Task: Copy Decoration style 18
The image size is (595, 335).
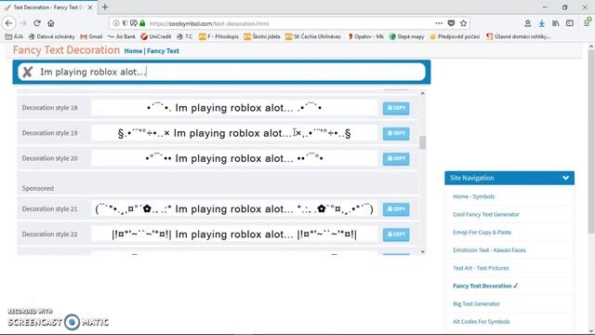Action: [396, 108]
